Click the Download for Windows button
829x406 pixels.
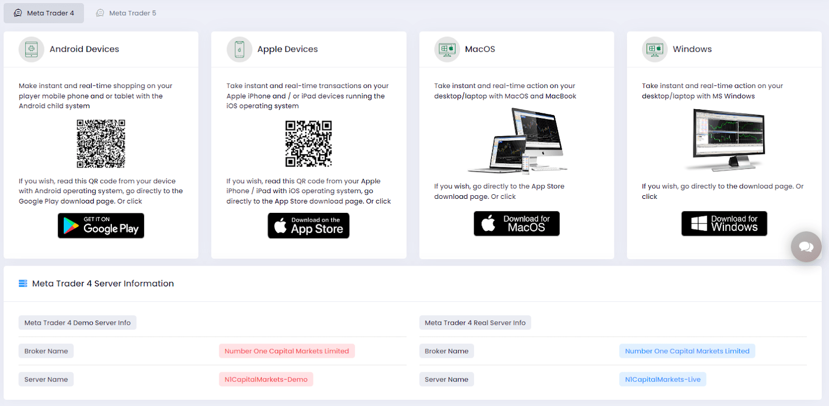click(x=724, y=224)
